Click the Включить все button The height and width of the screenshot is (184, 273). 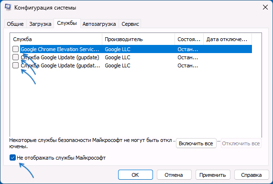click(196, 143)
